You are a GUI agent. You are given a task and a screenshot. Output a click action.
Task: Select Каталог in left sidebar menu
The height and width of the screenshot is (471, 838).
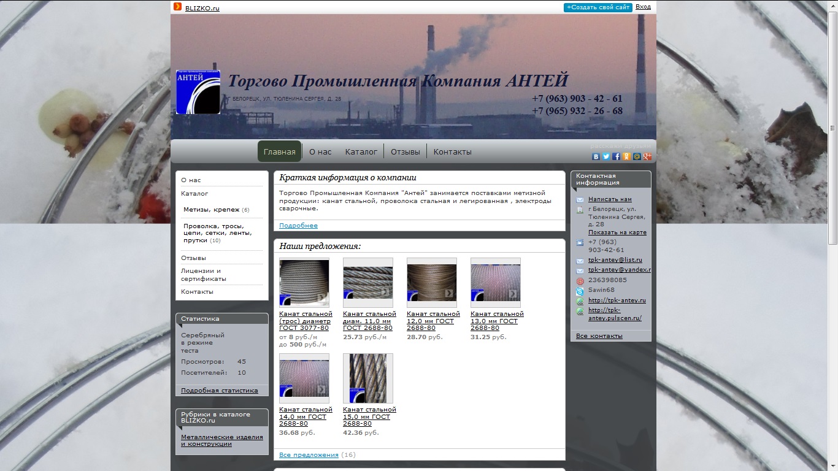(x=194, y=194)
